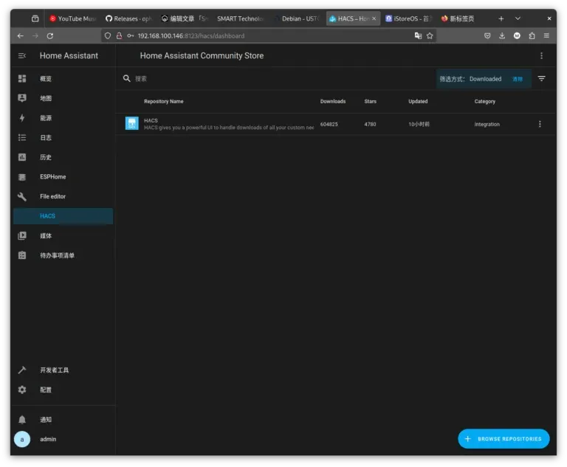Sort by the Downloads column header
The width and height of the screenshot is (567, 467).
[332, 102]
